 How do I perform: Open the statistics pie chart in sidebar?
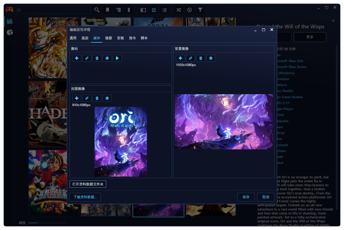(x=10, y=32)
